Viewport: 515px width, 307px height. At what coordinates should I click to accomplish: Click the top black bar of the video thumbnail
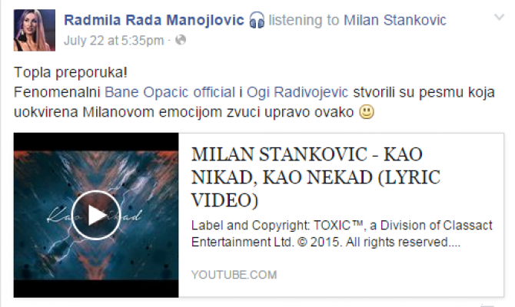click(x=96, y=142)
